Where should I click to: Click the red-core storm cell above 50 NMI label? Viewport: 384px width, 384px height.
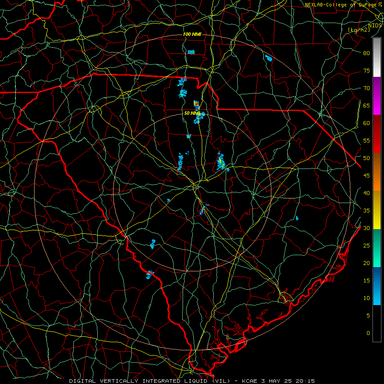[196, 104]
